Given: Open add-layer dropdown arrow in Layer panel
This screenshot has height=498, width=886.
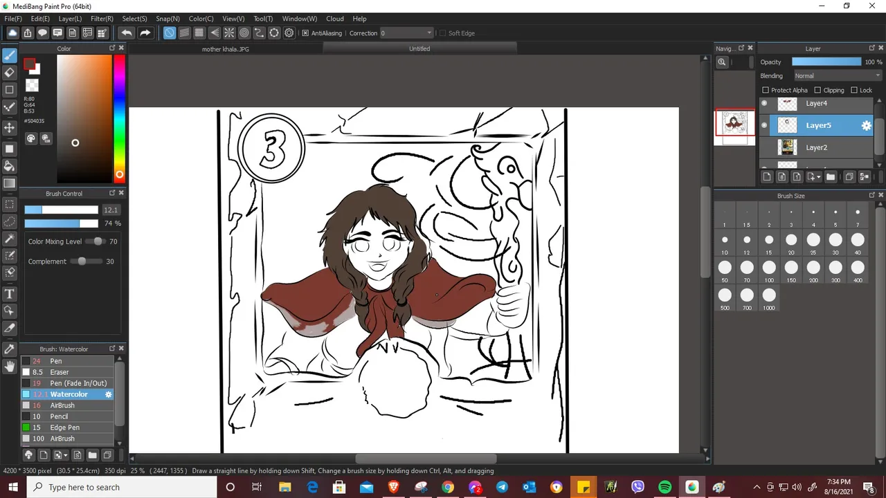Looking at the screenshot, I should pyautogui.click(x=819, y=177).
